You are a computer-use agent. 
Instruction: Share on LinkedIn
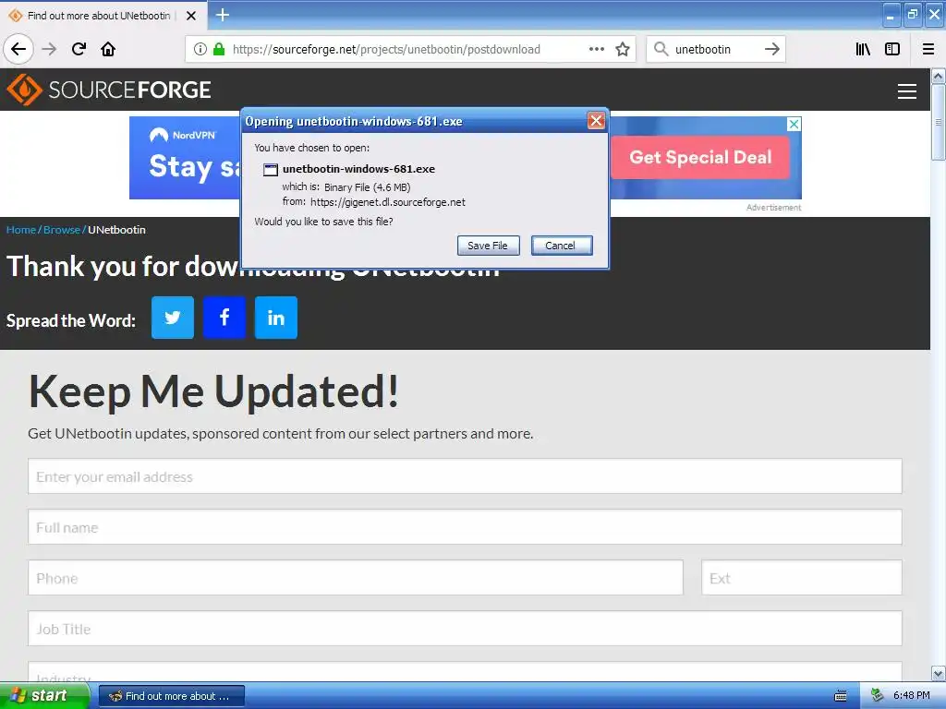[275, 318]
